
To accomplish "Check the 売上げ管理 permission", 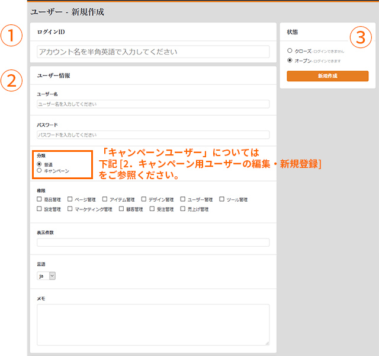I will 182,209.
